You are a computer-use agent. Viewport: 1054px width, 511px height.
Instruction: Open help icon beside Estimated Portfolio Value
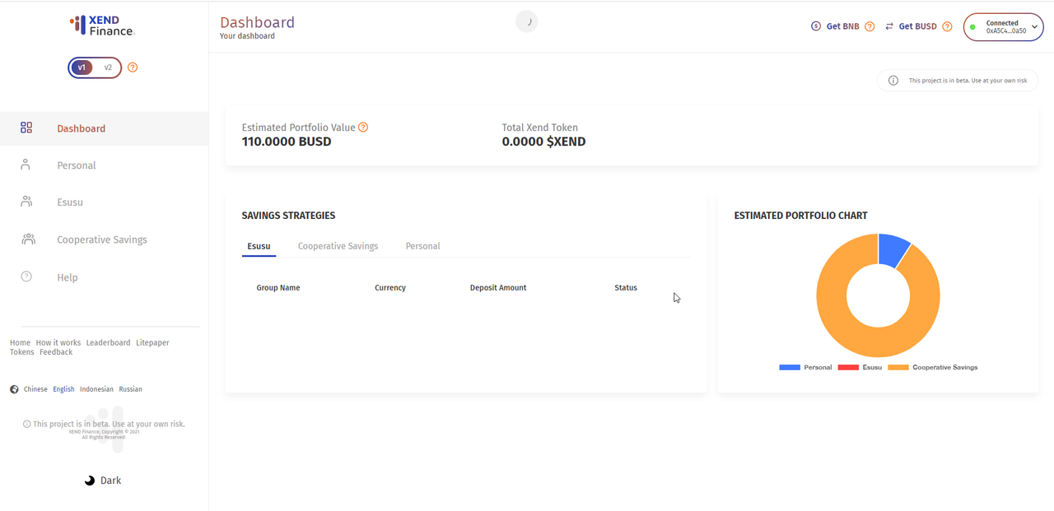pos(363,128)
